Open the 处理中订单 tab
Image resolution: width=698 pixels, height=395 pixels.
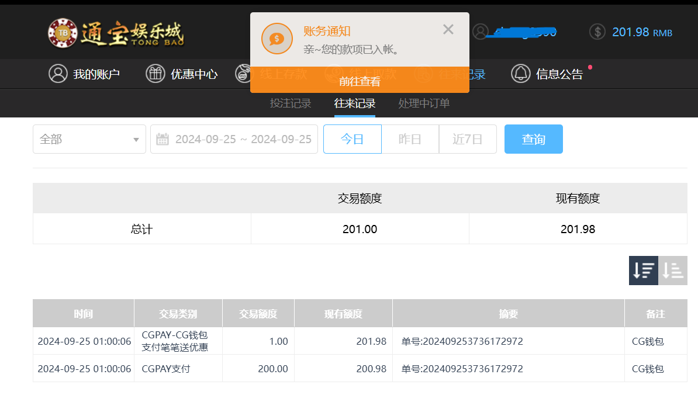tap(423, 103)
